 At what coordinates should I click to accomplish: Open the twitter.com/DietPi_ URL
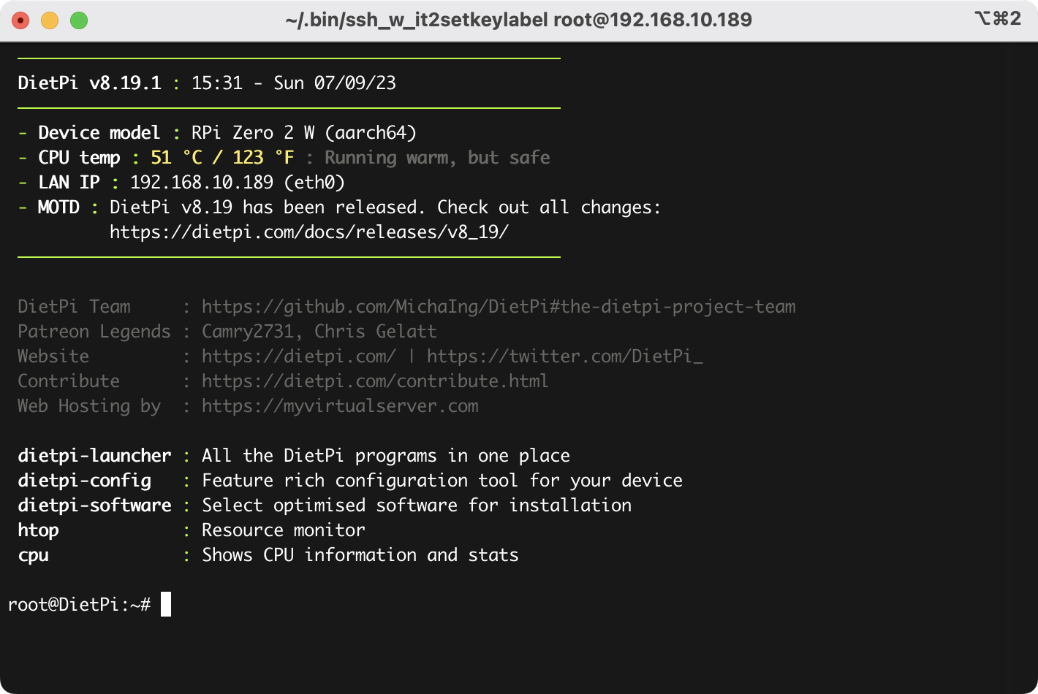[x=565, y=356]
